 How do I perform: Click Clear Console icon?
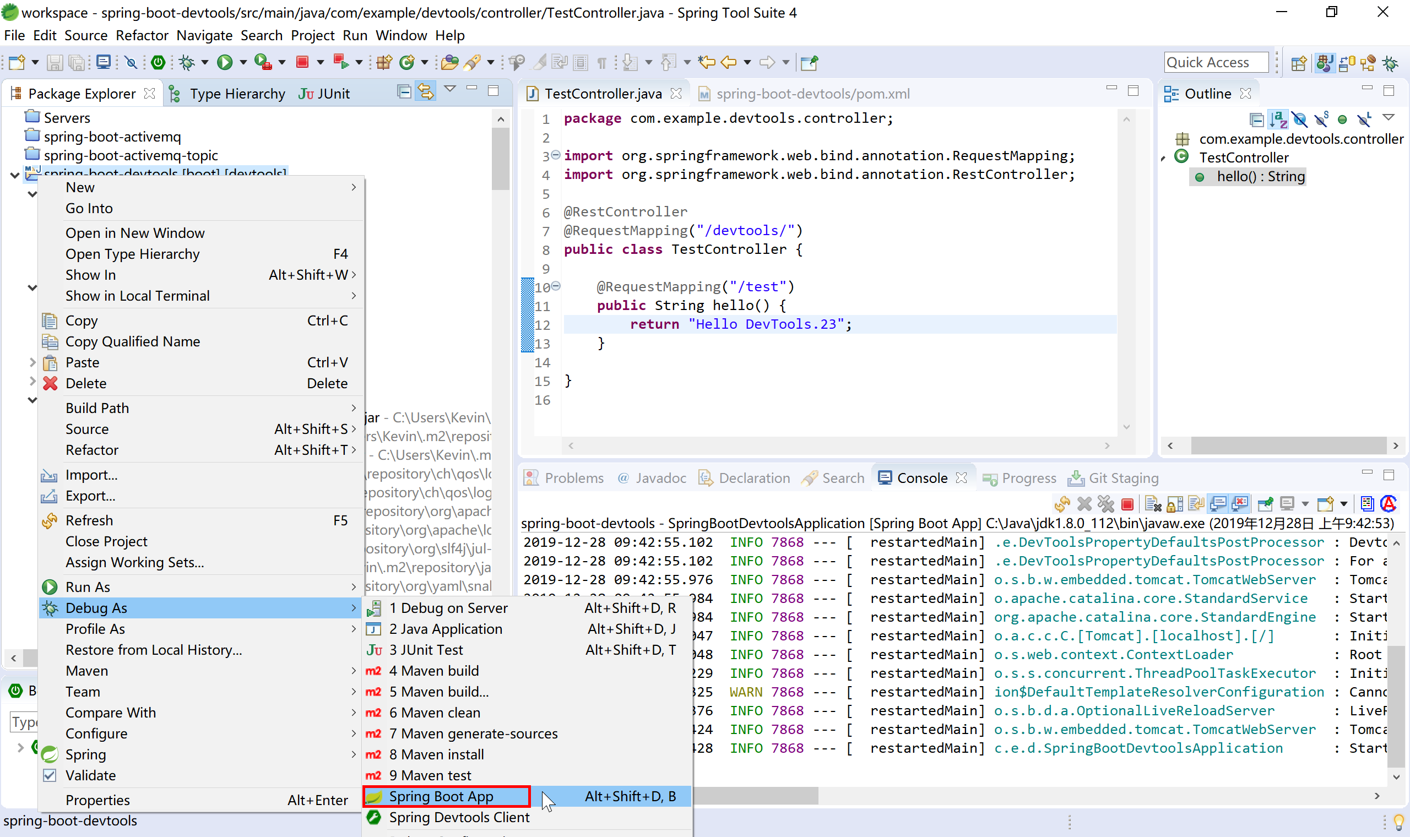pos(1152,503)
